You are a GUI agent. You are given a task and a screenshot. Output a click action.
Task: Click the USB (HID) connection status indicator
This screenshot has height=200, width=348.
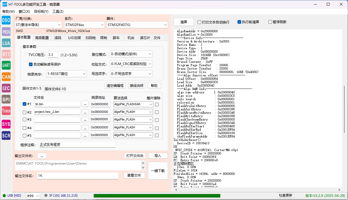click(x=12, y=195)
